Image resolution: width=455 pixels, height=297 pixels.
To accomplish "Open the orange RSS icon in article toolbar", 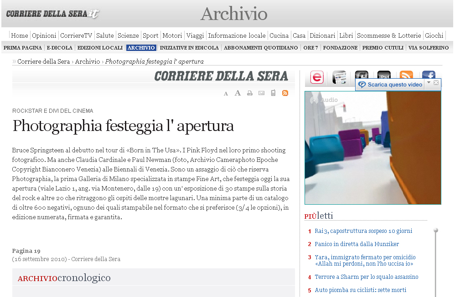I will pos(285,93).
